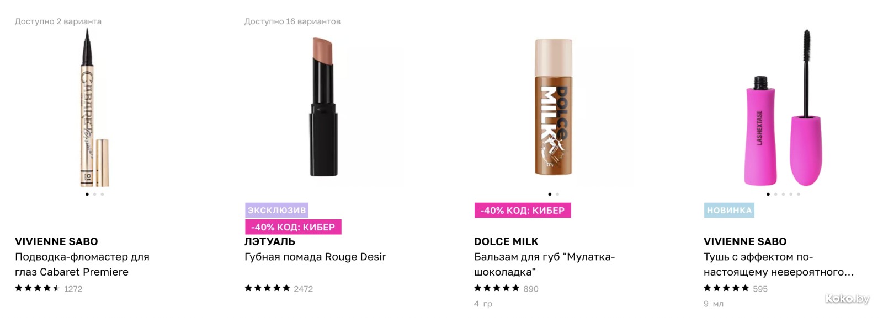Open the pink Lashextase mascara image
This screenshot has height=318, width=883.
click(x=783, y=107)
